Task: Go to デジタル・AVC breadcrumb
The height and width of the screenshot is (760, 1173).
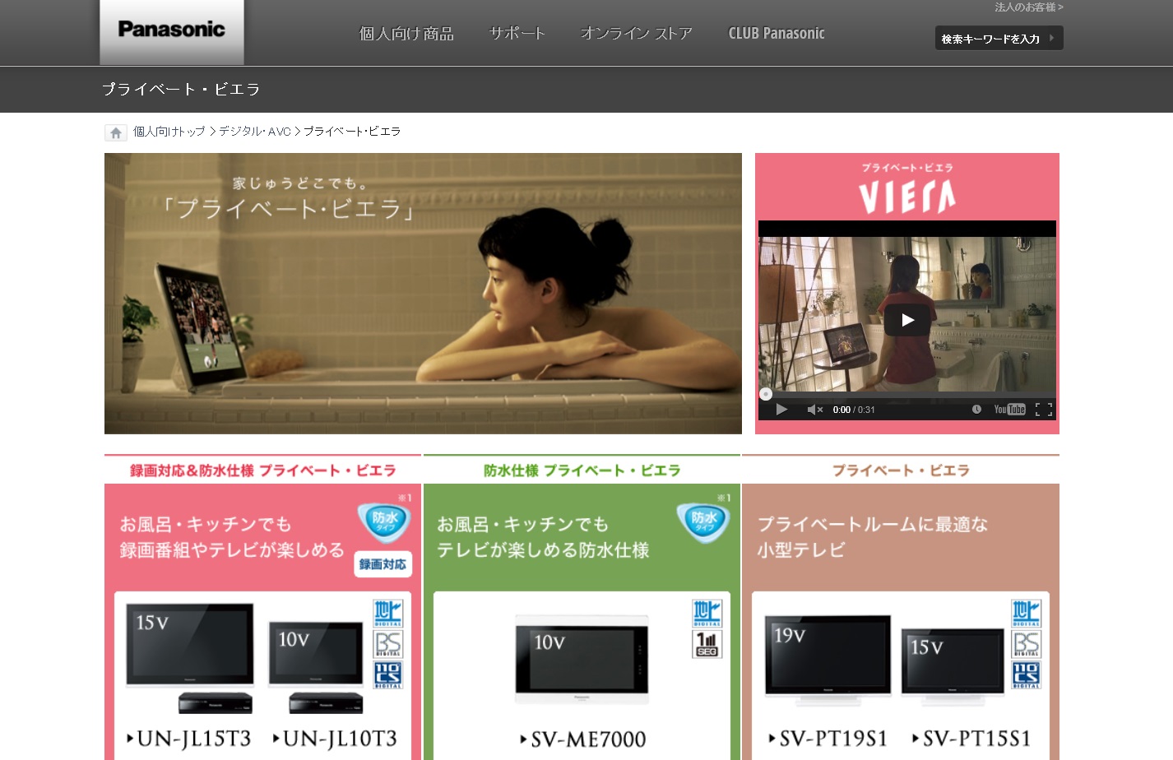Action: click(x=255, y=132)
